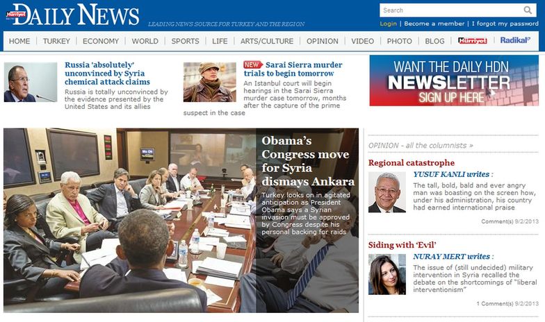Screen dimensions: 545x322
Task: Focus the Search input field
Action: point(450,10)
